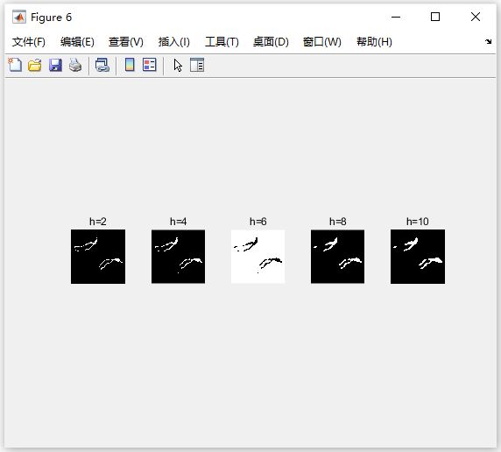Open a file with the folder icon
This screenshot has height=452, width=501.
pos(34,65)
